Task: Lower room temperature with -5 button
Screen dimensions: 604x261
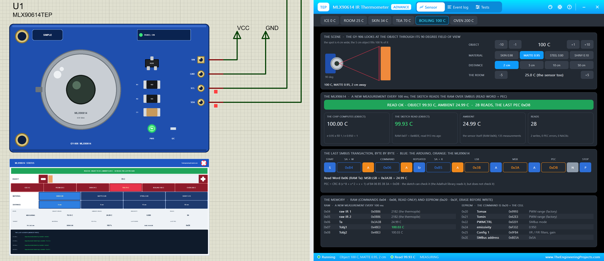Action: coord(501,75)
